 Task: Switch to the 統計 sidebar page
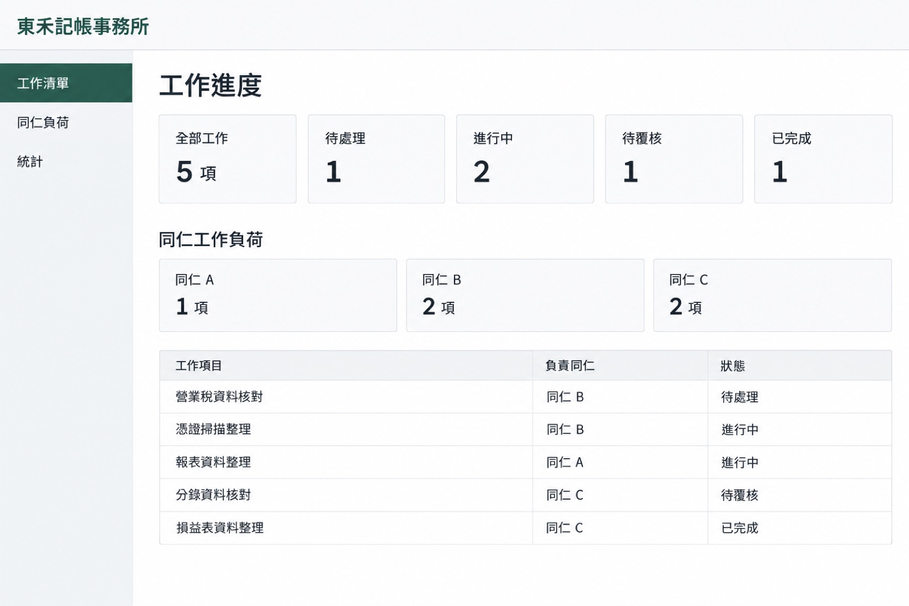(x=66, y=161)
